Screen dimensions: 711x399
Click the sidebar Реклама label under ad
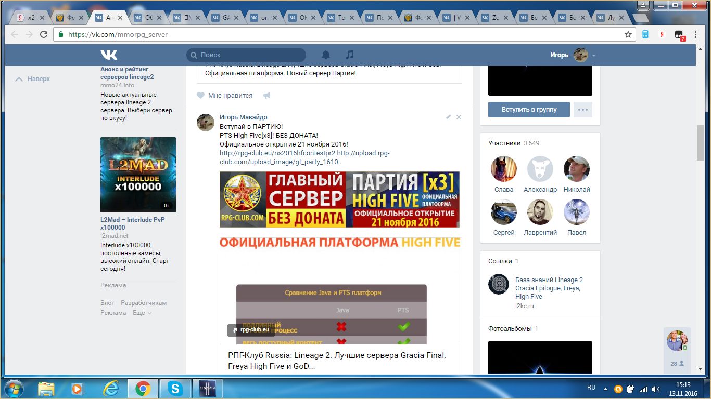pyautogui.click(x=113, y=285)
